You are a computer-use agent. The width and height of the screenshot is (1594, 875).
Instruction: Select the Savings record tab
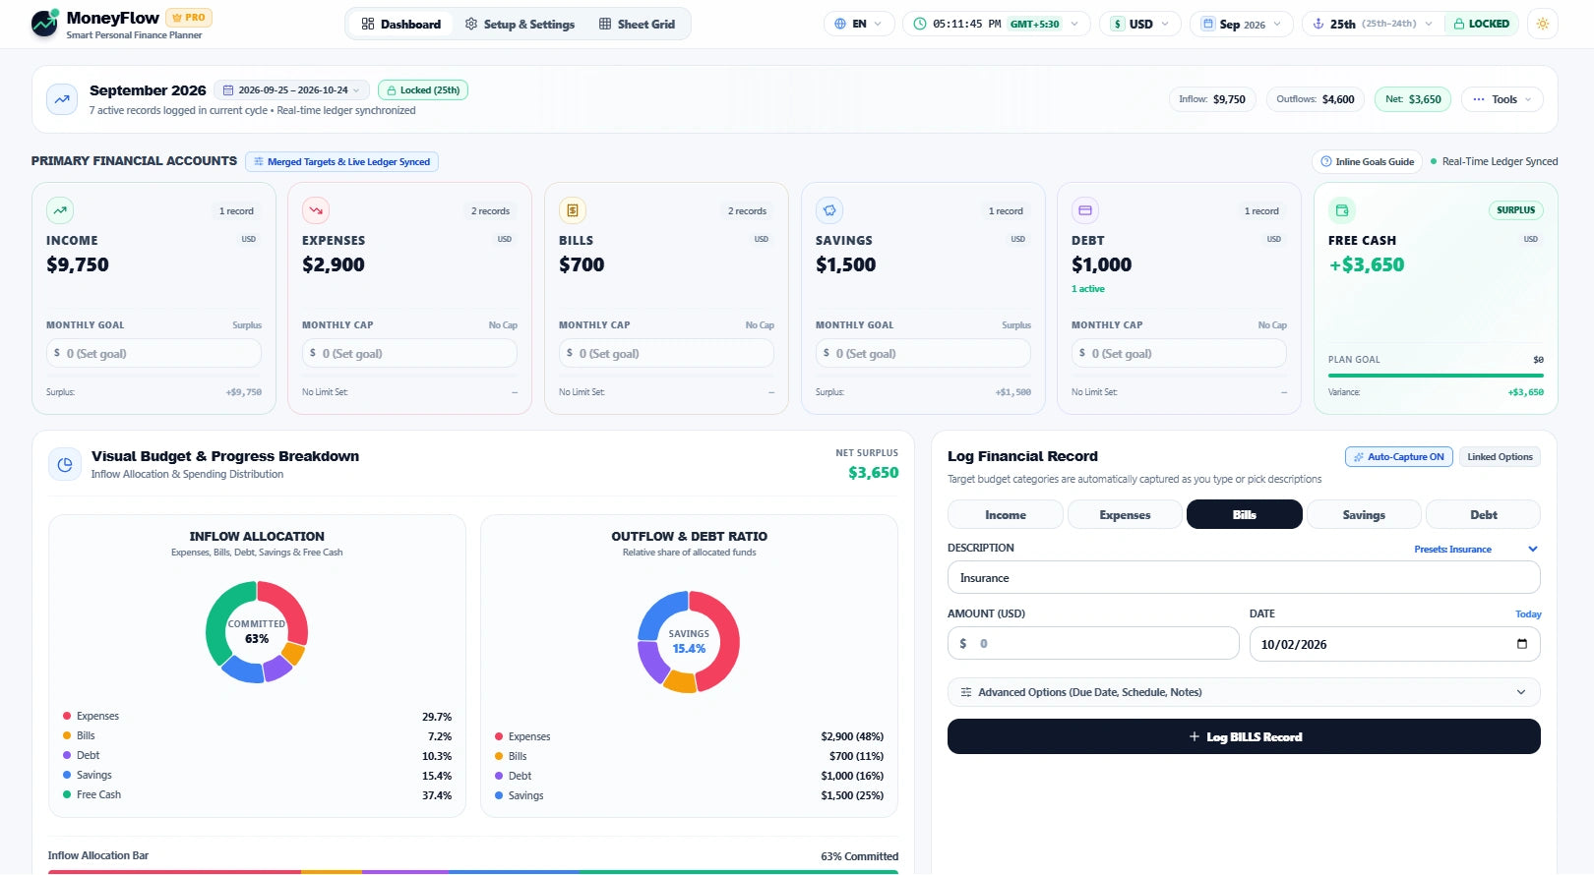click(x=1364, y=514)
